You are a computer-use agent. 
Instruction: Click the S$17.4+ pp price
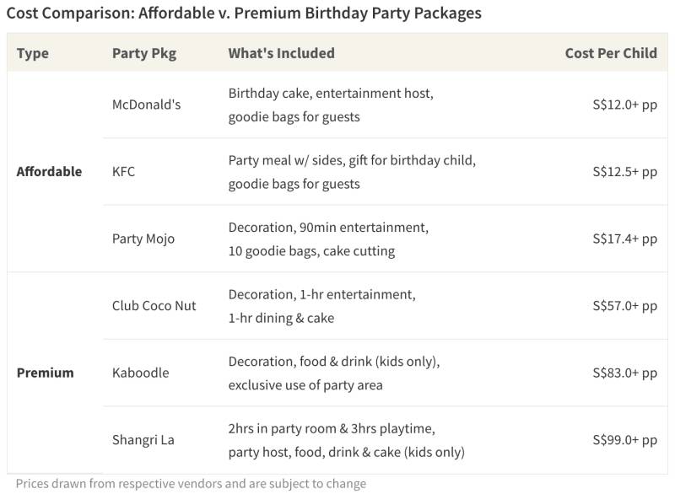coord(624,239)
